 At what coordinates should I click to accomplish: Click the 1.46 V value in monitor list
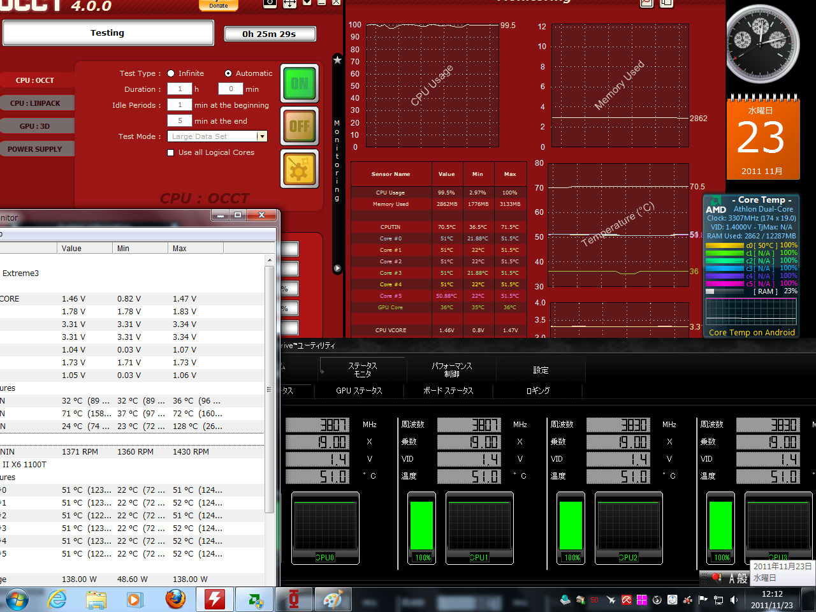[74, 299]
